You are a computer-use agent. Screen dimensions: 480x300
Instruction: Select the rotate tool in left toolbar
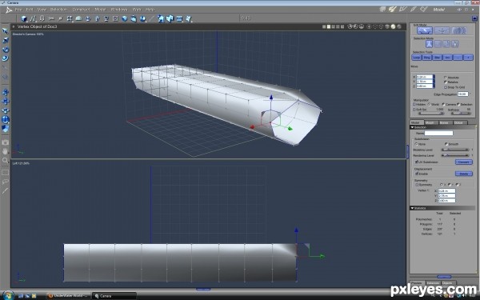point(6,50)
